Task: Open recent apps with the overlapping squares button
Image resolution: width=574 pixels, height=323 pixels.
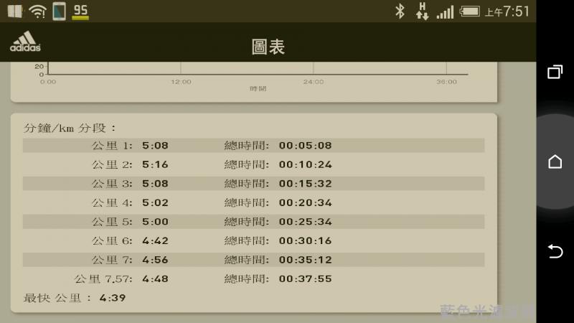Action: (555, 72)
